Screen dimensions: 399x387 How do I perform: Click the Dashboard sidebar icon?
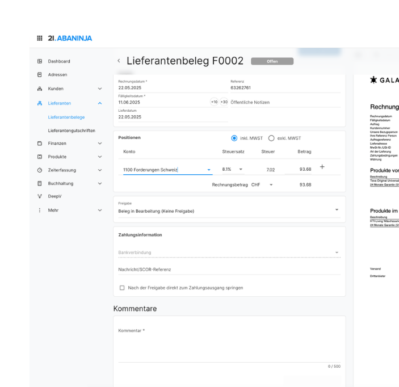pyautogui.click(x=40, y=61)
